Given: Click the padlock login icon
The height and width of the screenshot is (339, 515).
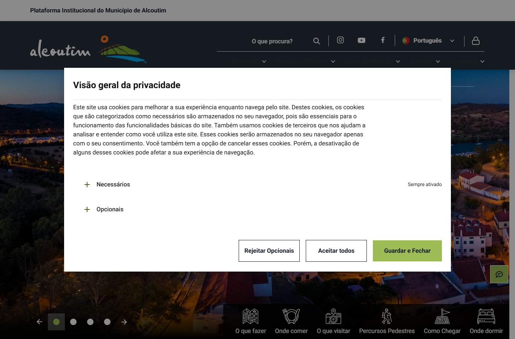Looking at the screenshot, I should pos(476,41).
